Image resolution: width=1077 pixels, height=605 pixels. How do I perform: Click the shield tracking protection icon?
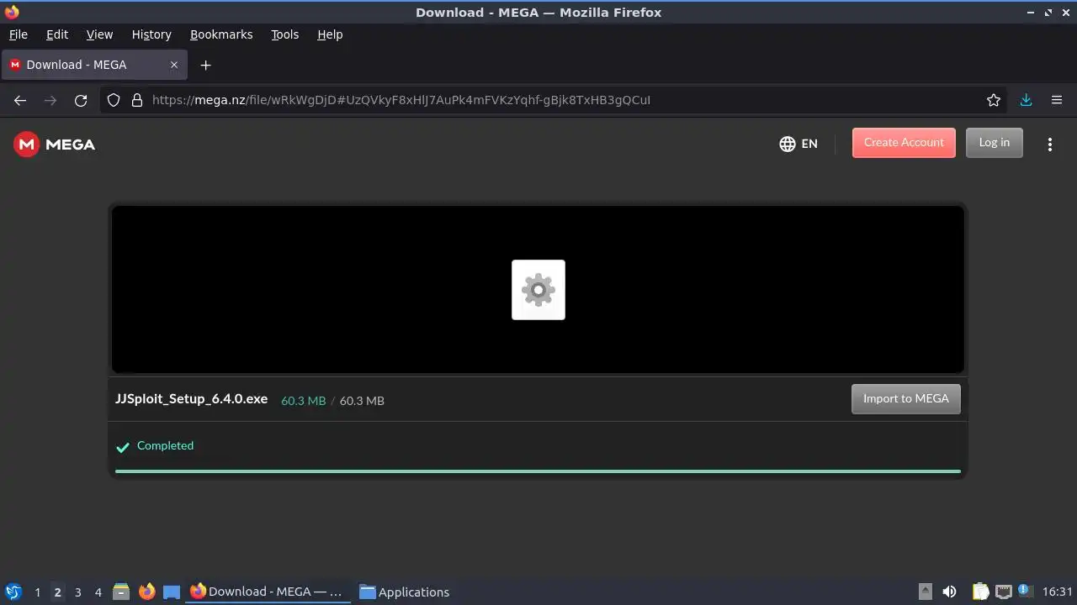tap(114, 100)
